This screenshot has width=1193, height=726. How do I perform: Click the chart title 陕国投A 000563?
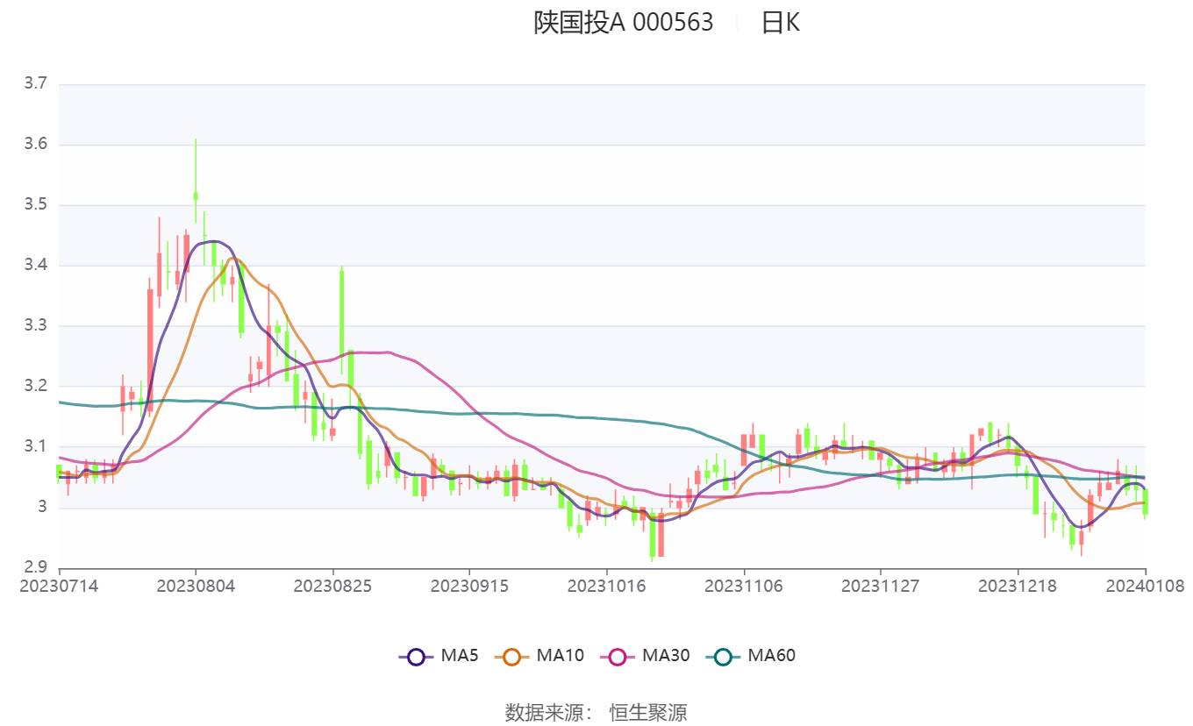coord(624,23)
